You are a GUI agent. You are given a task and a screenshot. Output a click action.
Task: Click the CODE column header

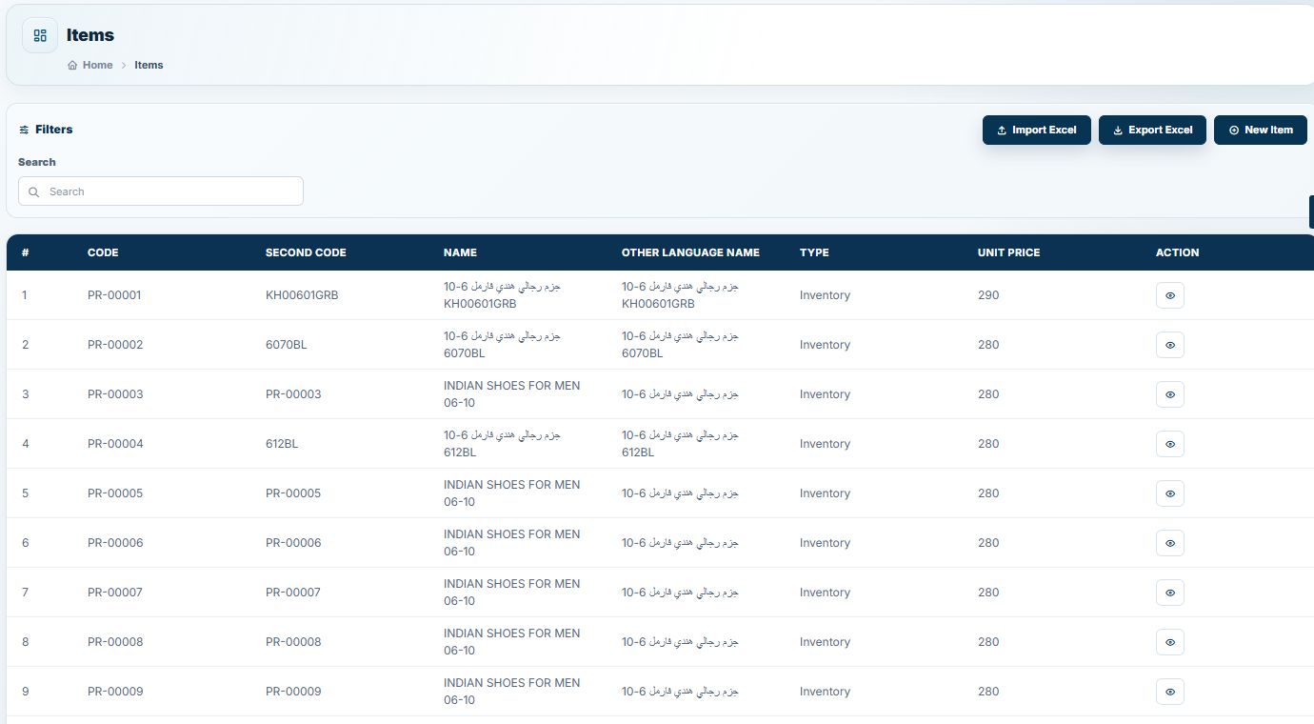[103, 252]
